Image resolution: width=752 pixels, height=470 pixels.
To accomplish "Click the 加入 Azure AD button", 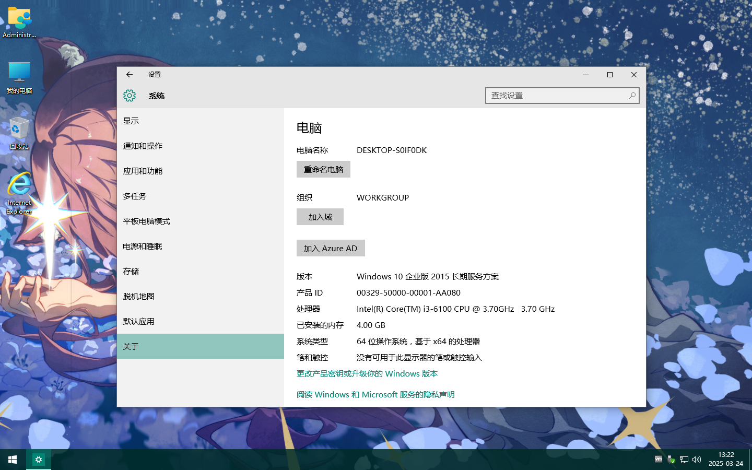I will [x=331, y=248].
